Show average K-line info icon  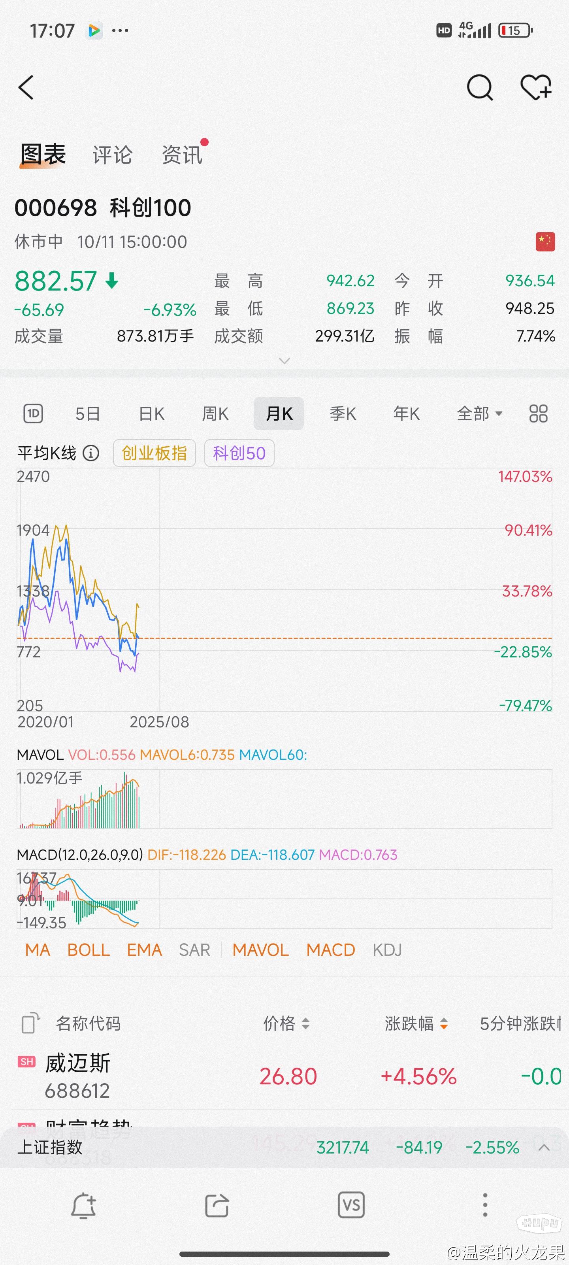click(90, 453)
